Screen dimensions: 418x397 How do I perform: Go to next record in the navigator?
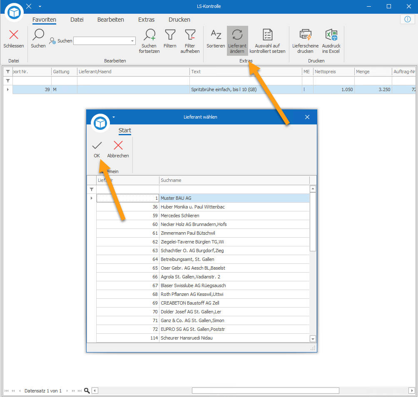67,391
